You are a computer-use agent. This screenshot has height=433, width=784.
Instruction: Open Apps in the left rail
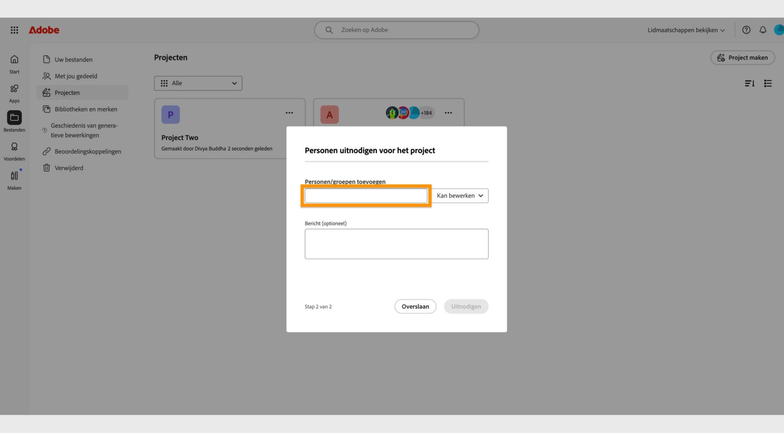coord(14,93)
